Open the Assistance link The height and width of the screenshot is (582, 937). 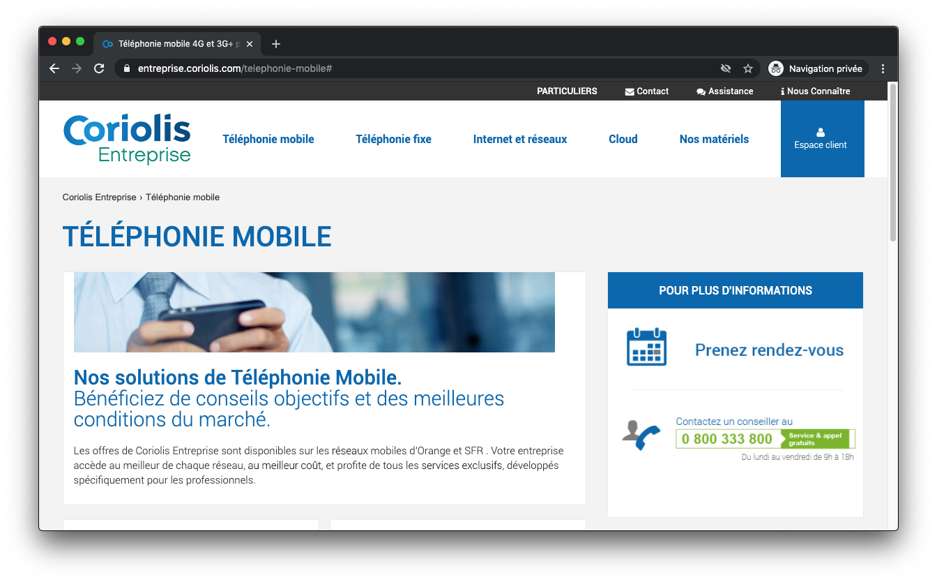click(x=725, y=91)
